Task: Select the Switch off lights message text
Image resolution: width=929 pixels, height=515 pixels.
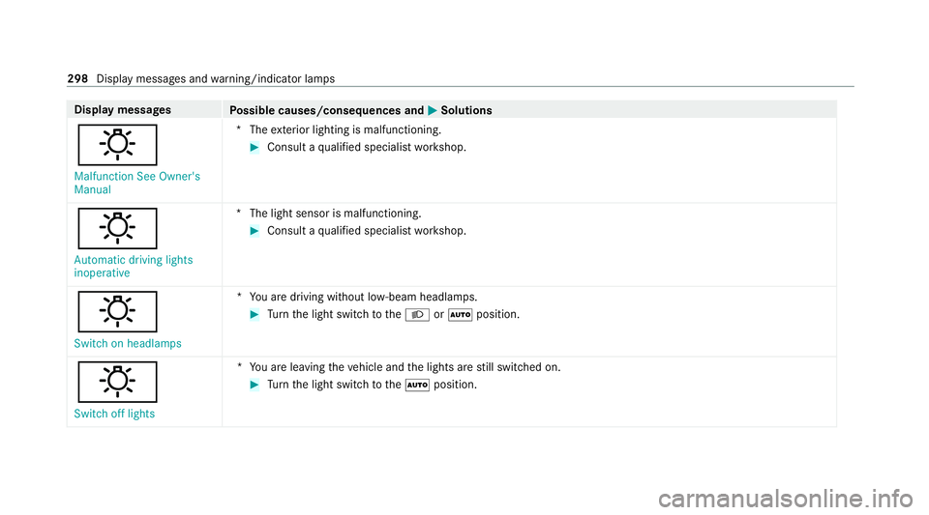Action: [114, 414]
